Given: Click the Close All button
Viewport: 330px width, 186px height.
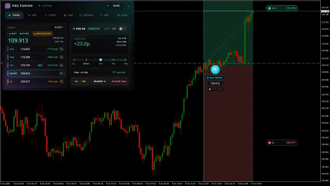Looking at the screenshot, I should [119, 82].
